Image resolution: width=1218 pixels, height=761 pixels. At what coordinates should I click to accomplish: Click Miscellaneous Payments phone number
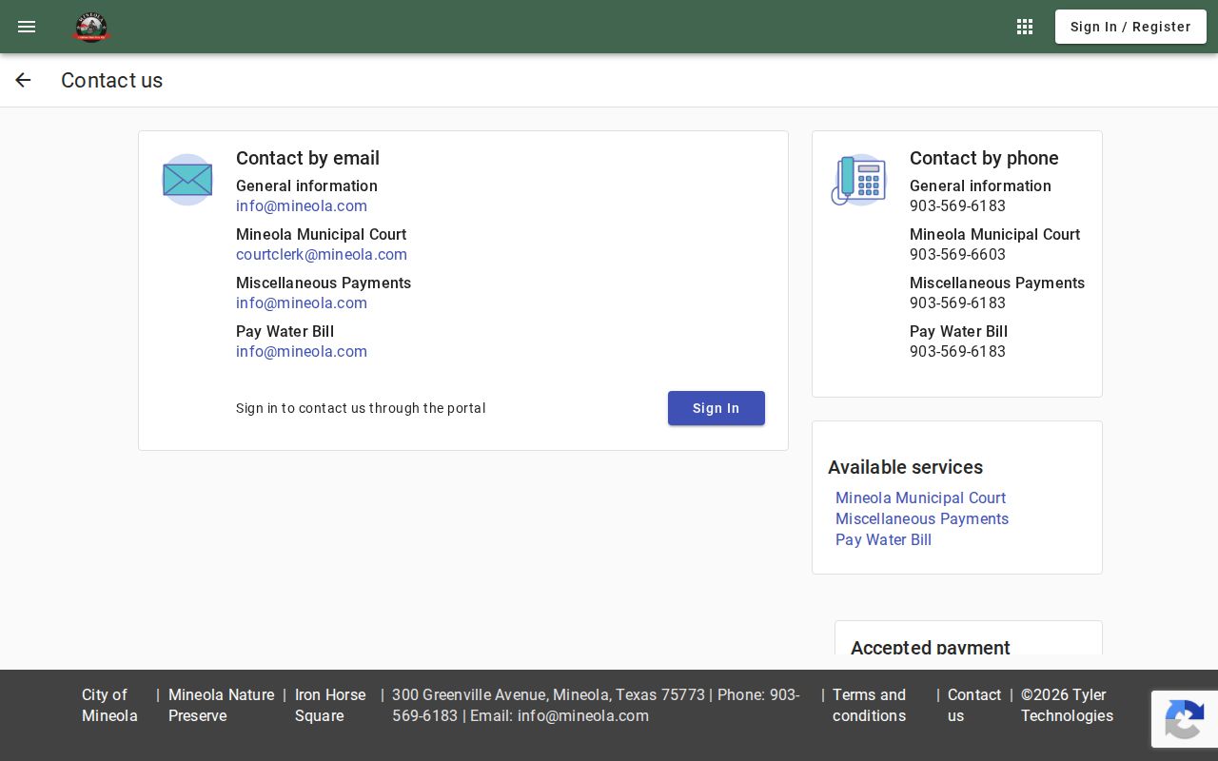point(957,303)
